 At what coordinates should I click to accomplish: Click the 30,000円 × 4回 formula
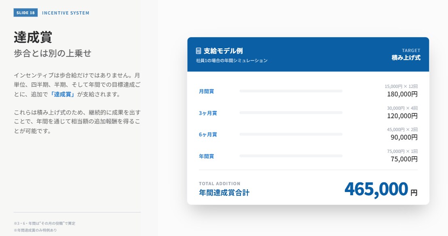click(402, 108)
